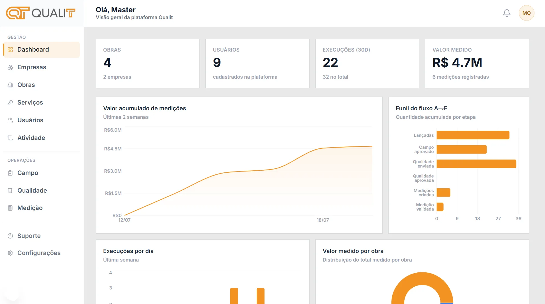Click the Qualidade enviada funnel bar
545x304 pixels.
[x=476, y=164]
